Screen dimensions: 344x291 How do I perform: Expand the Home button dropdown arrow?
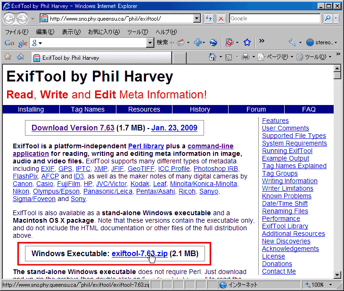221,57
